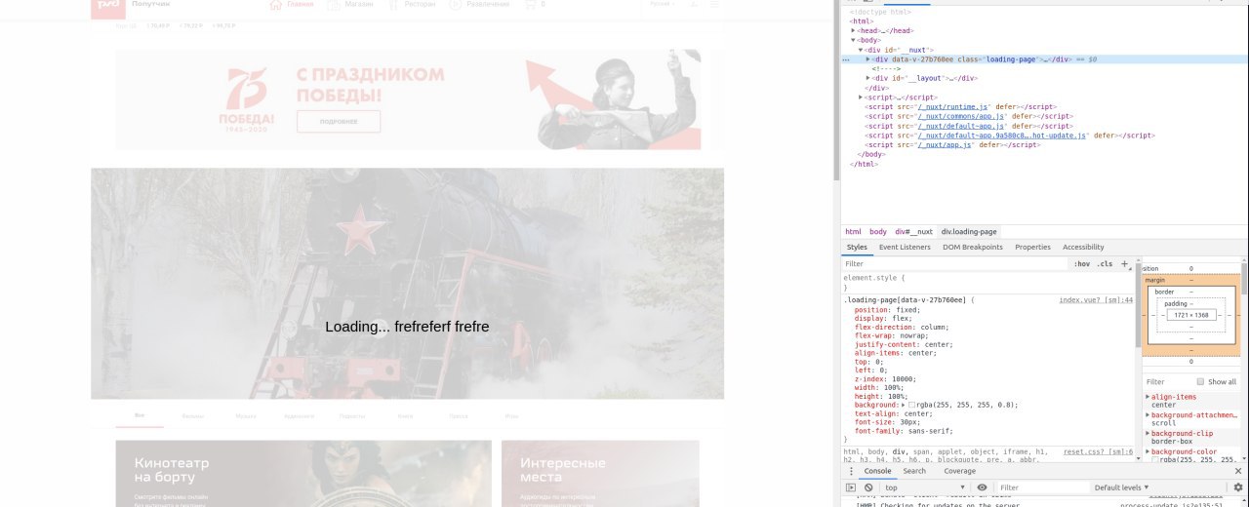Open the _nuxt/default~app.js link
Image resolution: width=1249 pixels, height=507 pixels.
961,126
